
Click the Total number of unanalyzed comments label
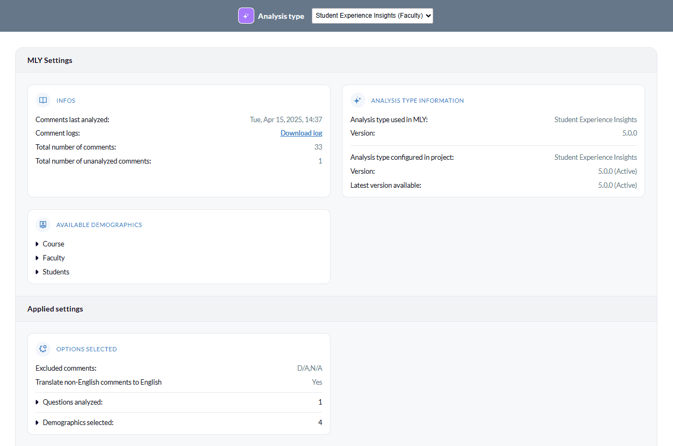(94, 161)
